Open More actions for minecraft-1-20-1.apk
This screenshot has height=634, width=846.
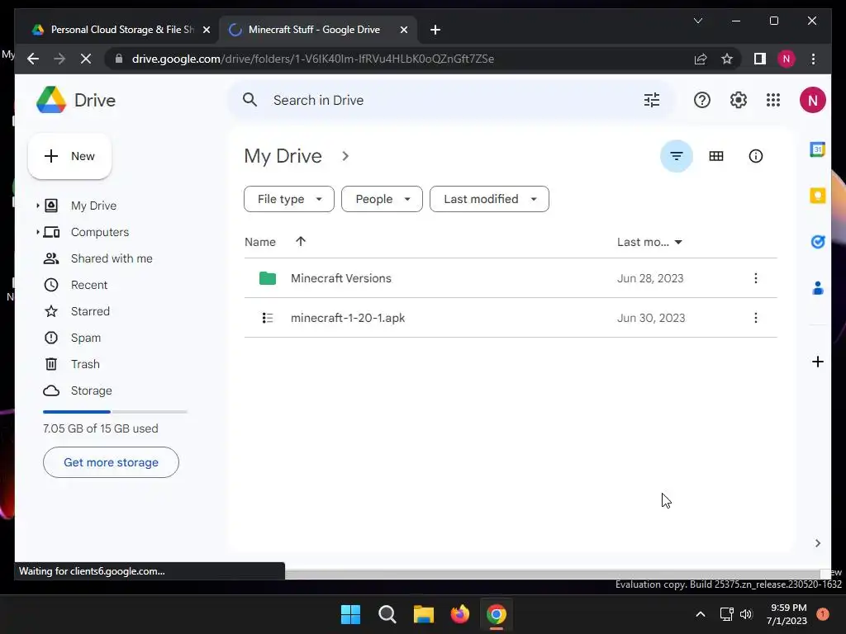[x=755, y=318]
